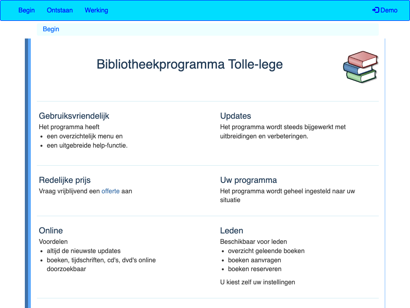Click the 'U kiest zelf uw instellingen' text
Viewport: 410px width, 308px height.
tap(257, 282)
